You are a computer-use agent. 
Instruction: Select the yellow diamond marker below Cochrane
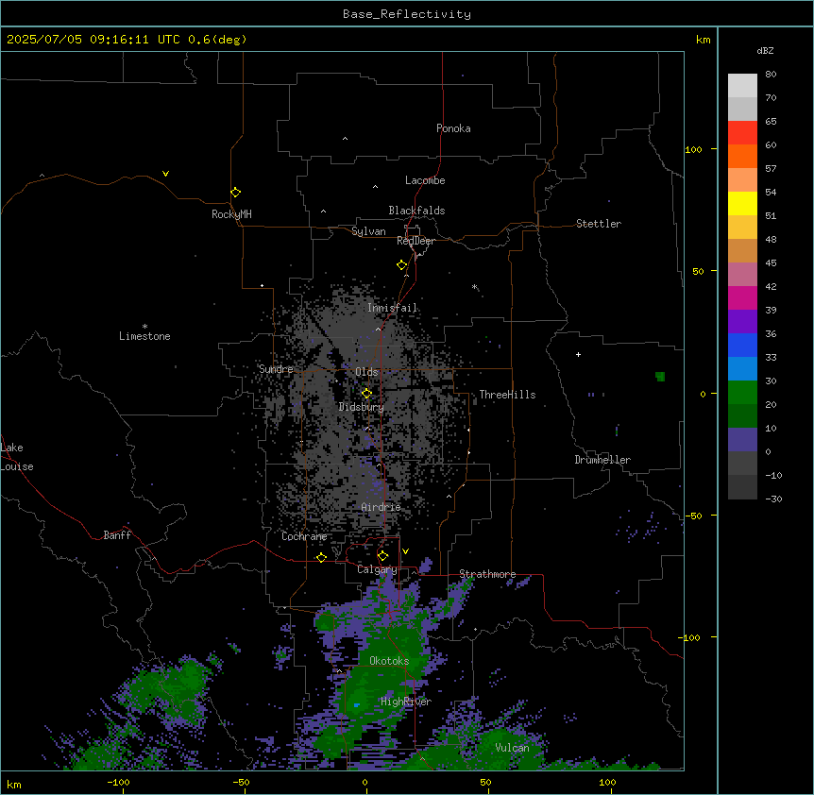click(x=321, y=558)
